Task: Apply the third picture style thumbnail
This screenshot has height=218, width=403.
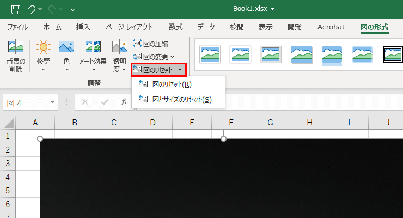Action: pos(271,55)
